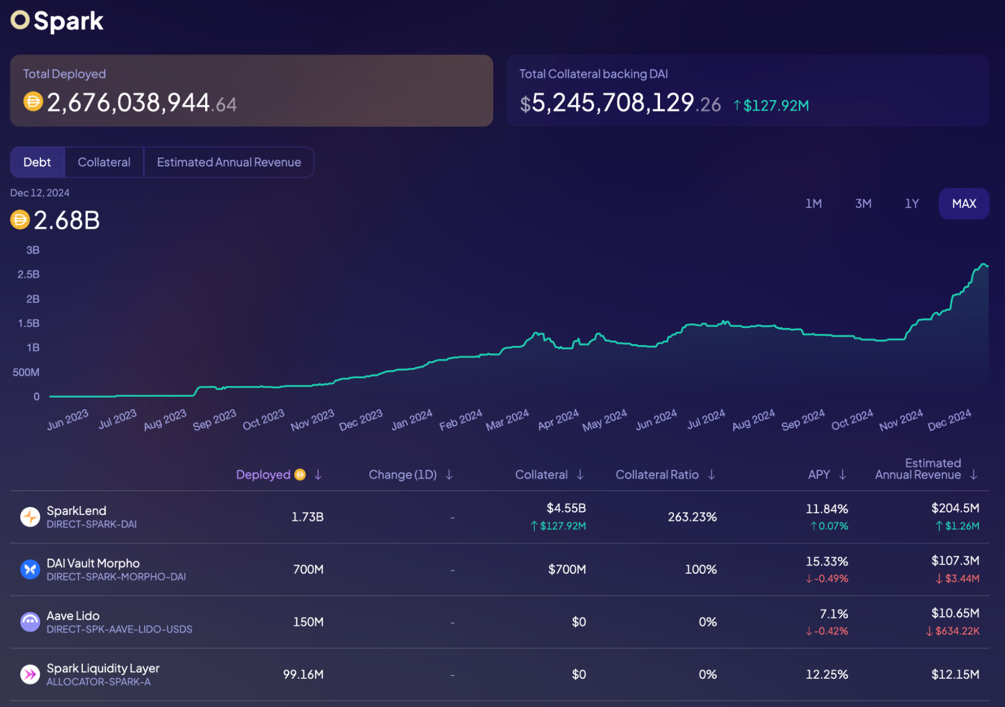Image resolution: width=1005 pixels, height=707 pixels.
Task: Click the Spark Liquidity Layer arrows icon
Action: coord(30,674)
